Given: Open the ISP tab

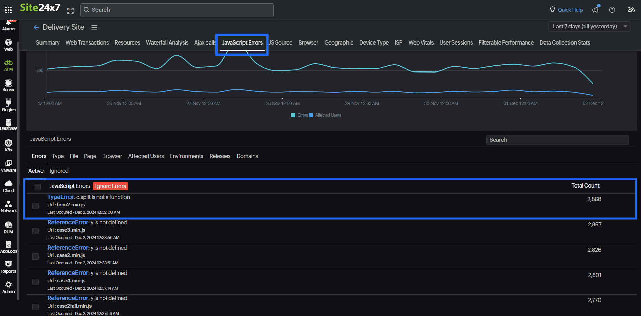Looking at the screenshot, I should point(398,42).
